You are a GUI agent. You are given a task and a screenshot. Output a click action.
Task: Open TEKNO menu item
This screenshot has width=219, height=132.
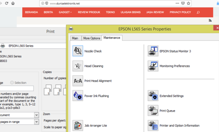(x=110, y=12)
